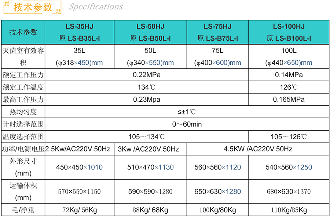Viewport: 330px width, 217px height.
Task: Click the 0～60min timer range value
Action: point(187,124)
